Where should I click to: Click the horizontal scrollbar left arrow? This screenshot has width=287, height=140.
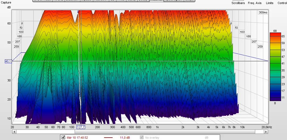point(14,132)
